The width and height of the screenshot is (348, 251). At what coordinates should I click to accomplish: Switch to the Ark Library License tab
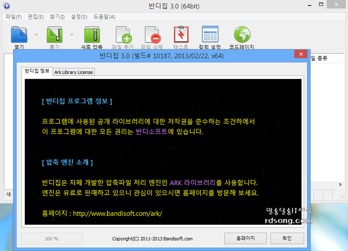click(x=74, y=72)
